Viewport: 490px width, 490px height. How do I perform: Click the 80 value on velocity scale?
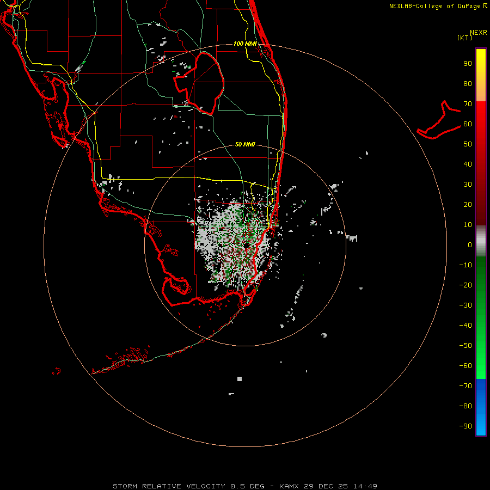coord(468,83)
